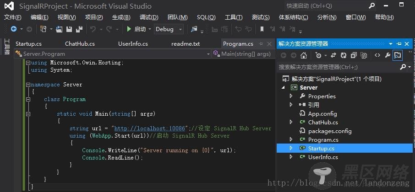Viewport: 415px width, 192px height.
Task: Open Solution Explorer window options dropdown arrow
Action: point(391,44)
